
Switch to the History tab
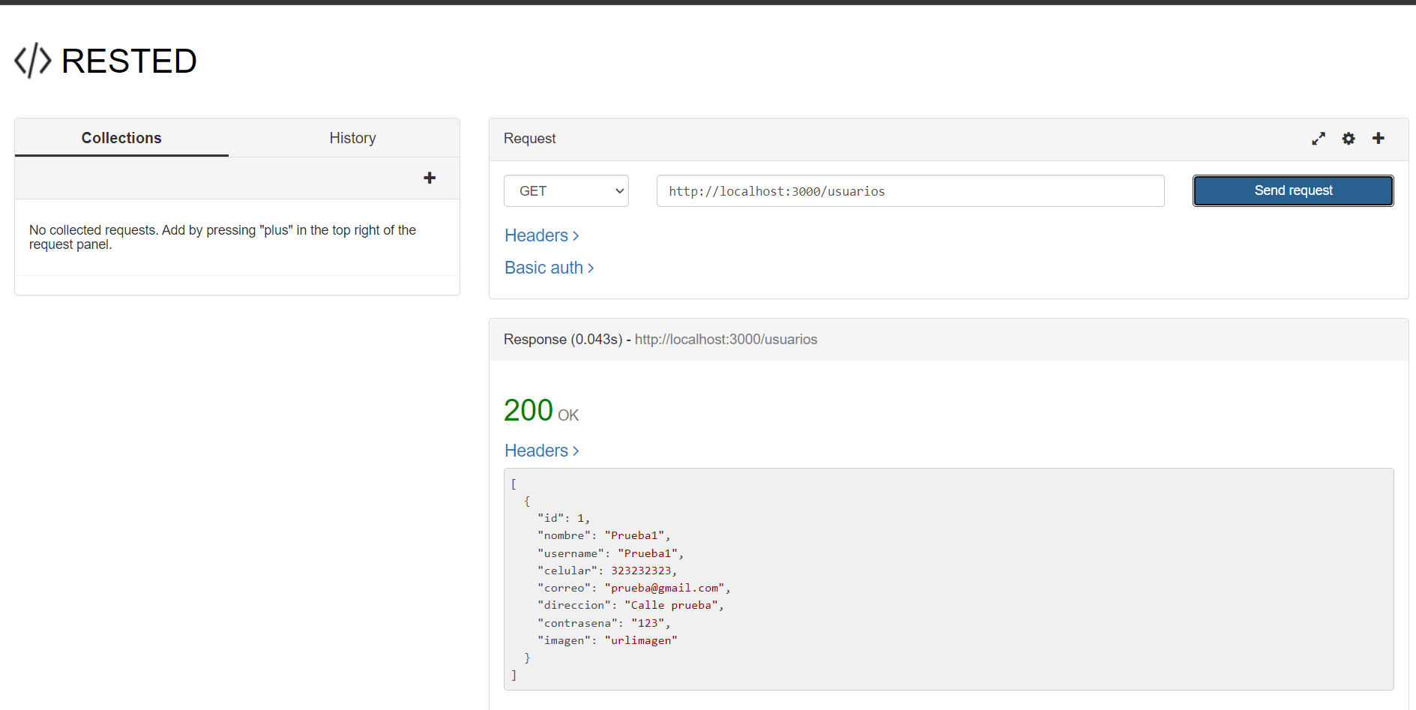pyautogui.click(x=352, y=137)
